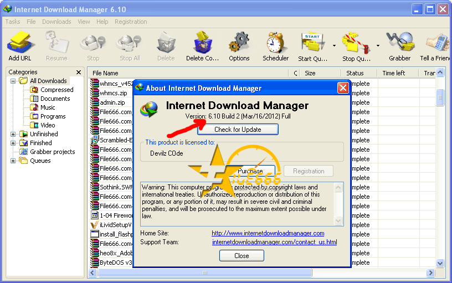Click the Delete toolbar icon
This screenshot has height=283, width=452.
[166, 46]
